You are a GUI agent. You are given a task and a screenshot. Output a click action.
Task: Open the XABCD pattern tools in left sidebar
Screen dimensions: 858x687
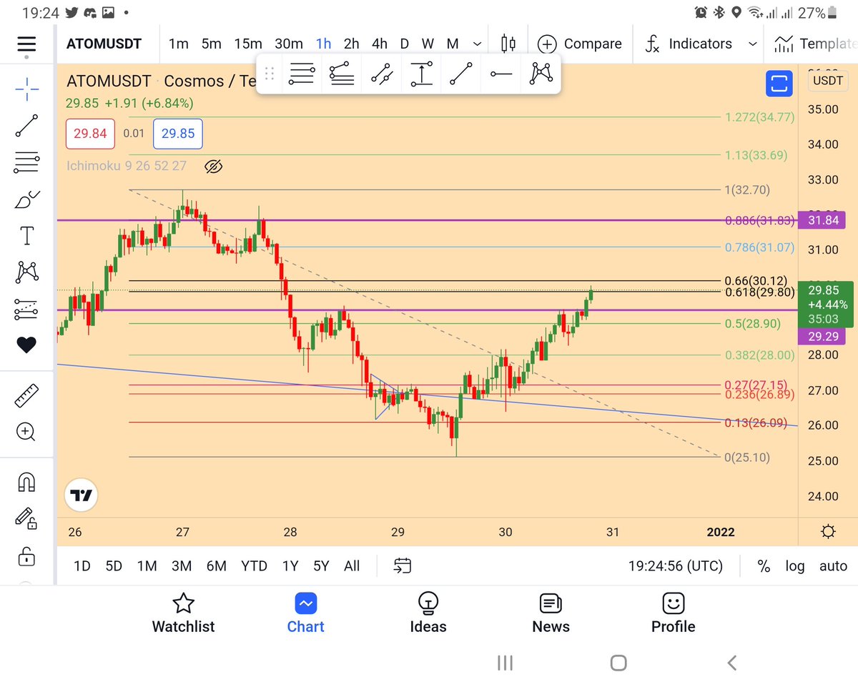pyautogui.click(x=26, y=272)
